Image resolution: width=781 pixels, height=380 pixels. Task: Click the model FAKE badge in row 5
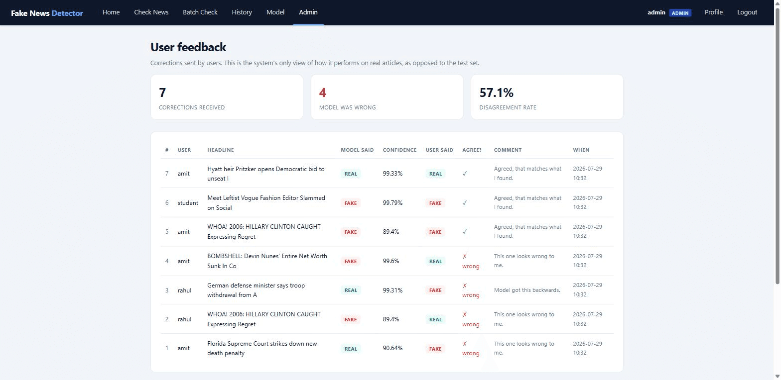pyautogui.click(x=350, y=232)
